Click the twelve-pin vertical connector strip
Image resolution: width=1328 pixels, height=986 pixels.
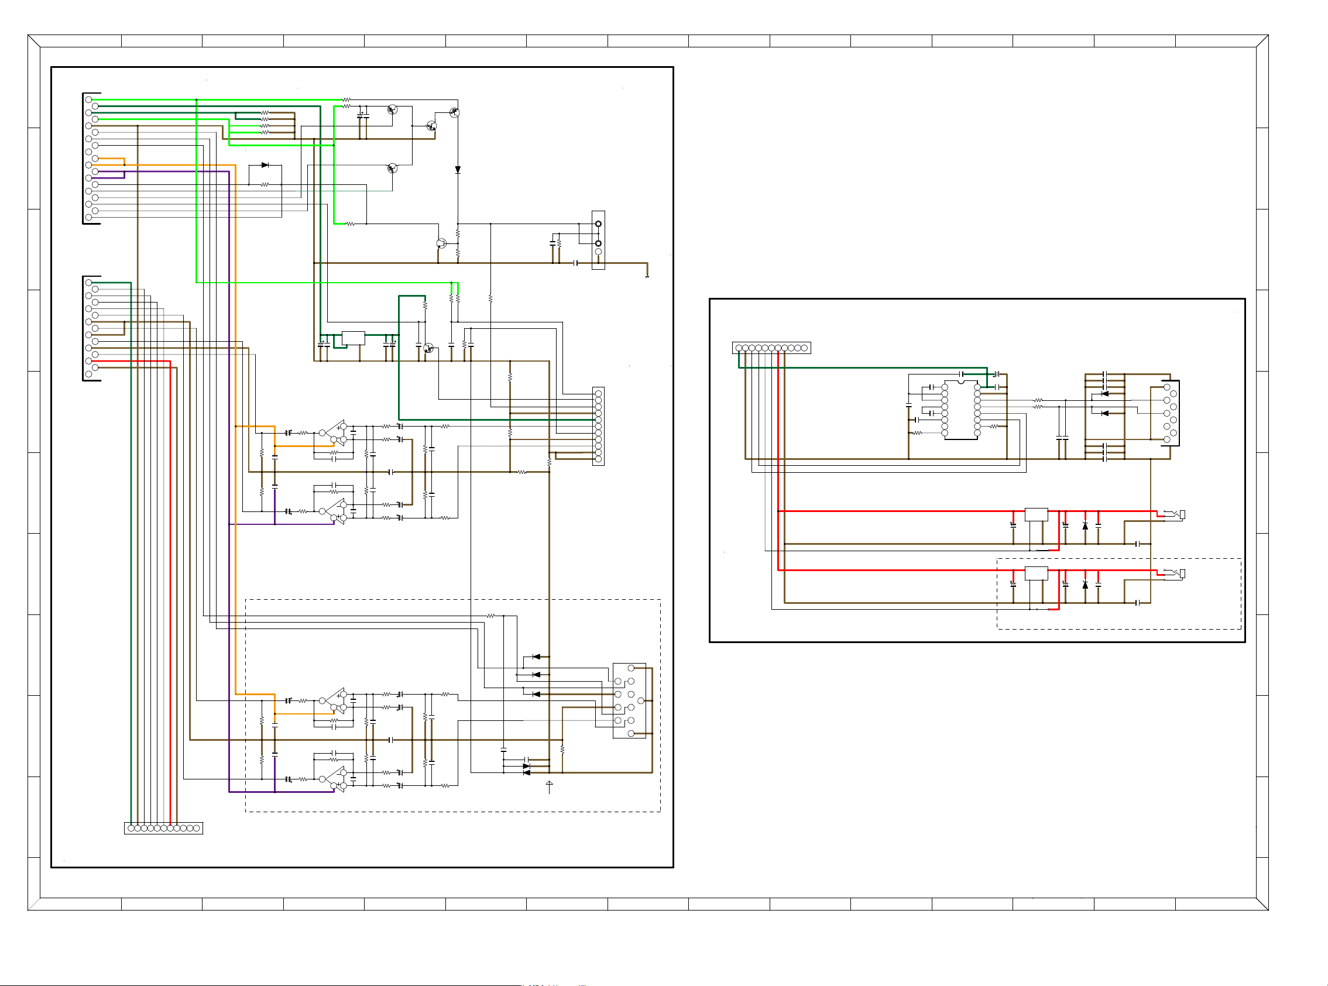[598, 426]
